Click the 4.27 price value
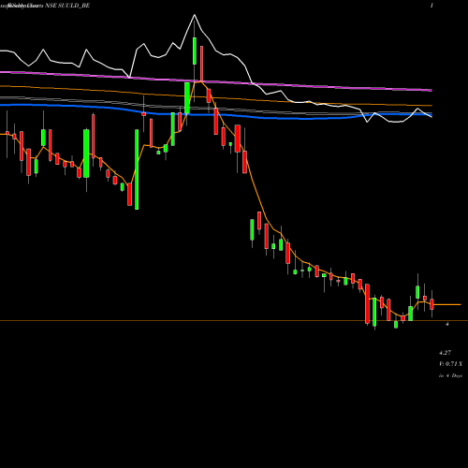Viewport: 468px width, 468px height. (445, 353)
